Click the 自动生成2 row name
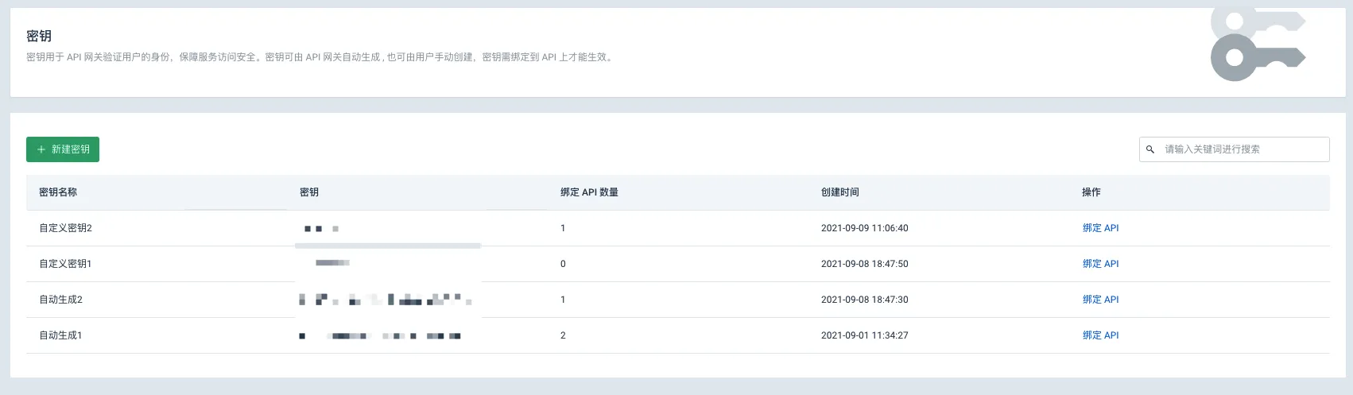 pyautogui.click(x=60, y=300)
